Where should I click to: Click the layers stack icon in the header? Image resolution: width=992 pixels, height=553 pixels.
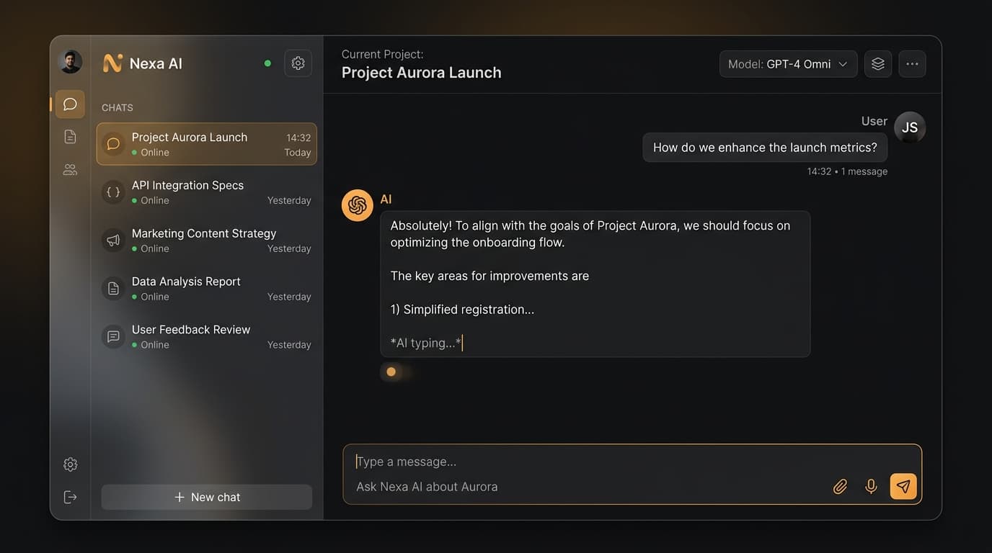877,64
